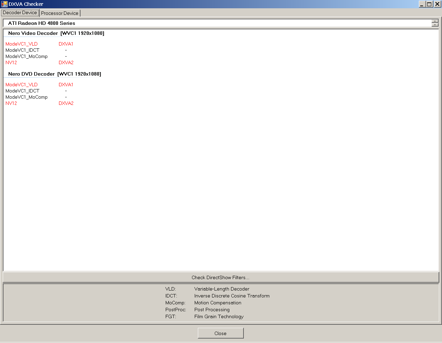Click the DXVA Checker window title text
Viewport: 442px width, 343px height.
click(26, 4)
